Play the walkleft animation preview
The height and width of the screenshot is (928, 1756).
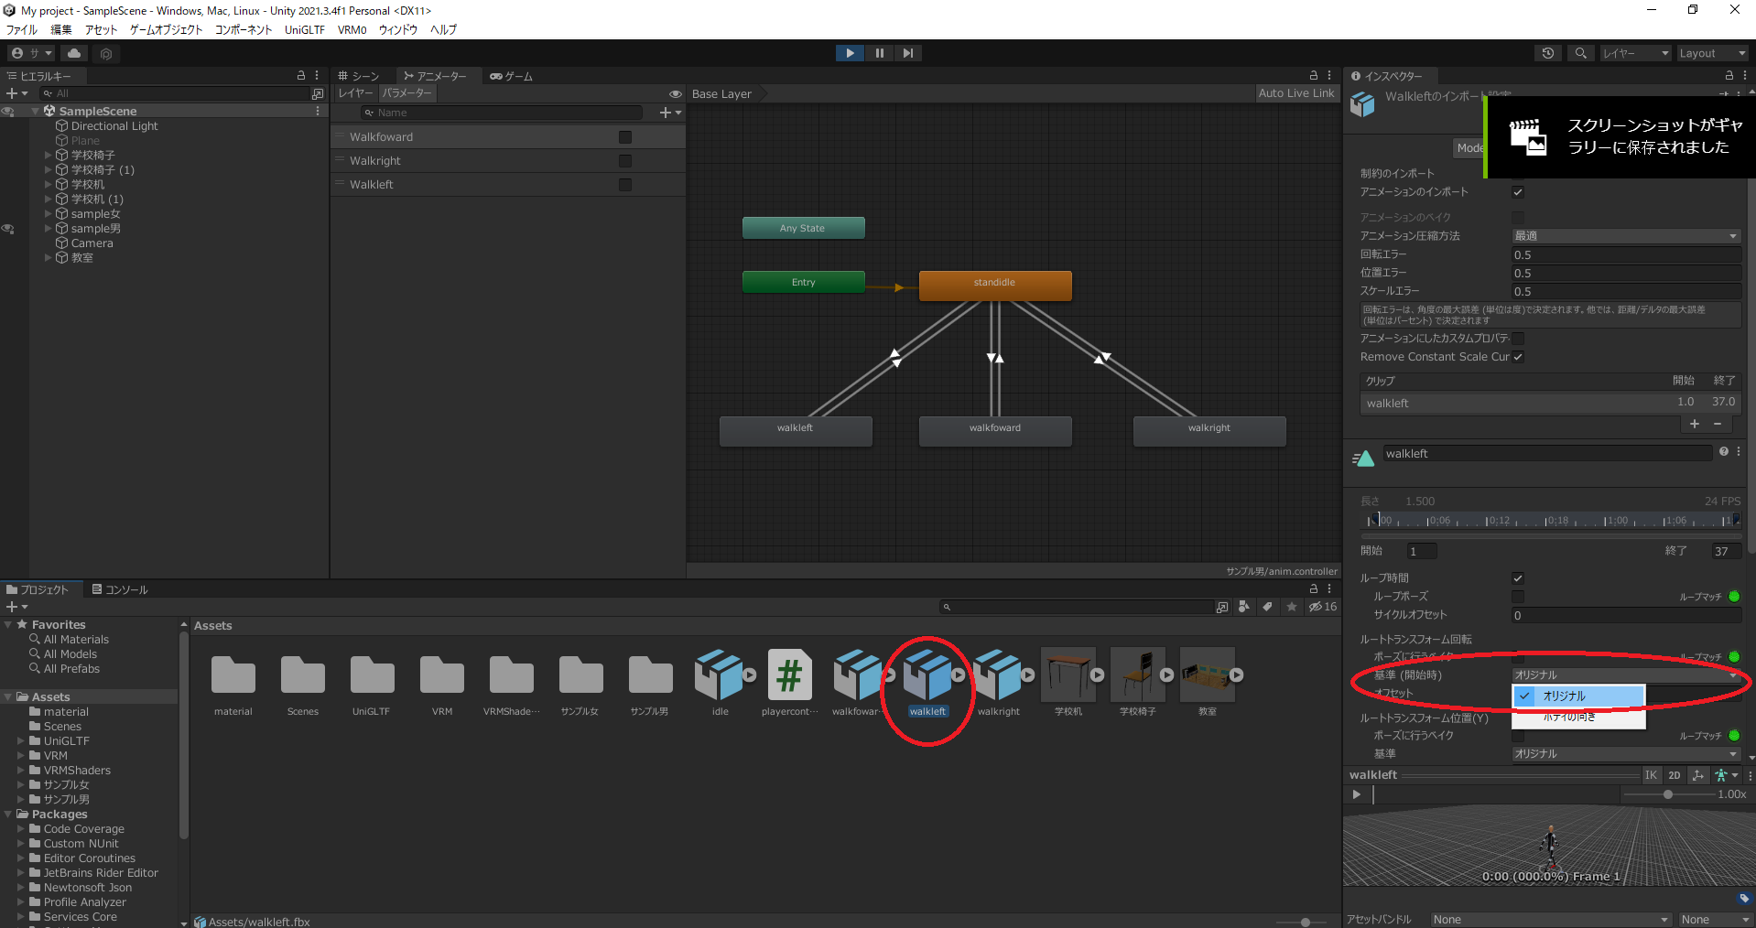pos(1357,794)
